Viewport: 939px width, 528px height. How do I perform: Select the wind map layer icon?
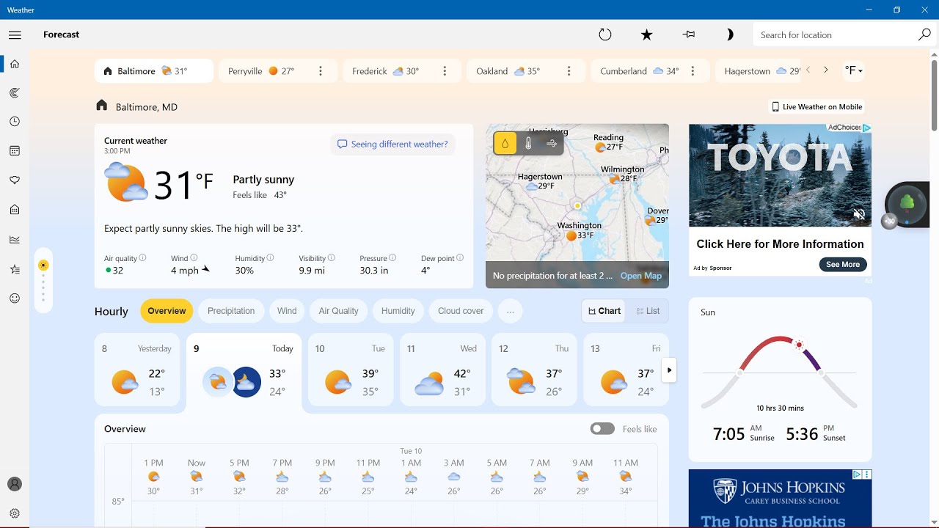tap(552, 144)
